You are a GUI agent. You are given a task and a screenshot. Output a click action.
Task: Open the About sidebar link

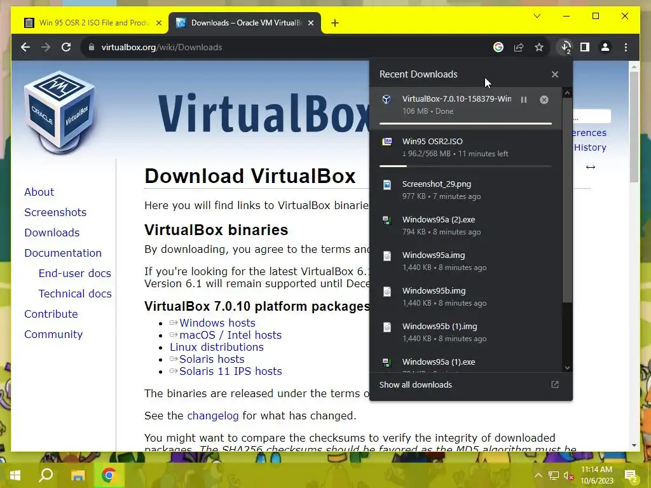coord(39,192)
